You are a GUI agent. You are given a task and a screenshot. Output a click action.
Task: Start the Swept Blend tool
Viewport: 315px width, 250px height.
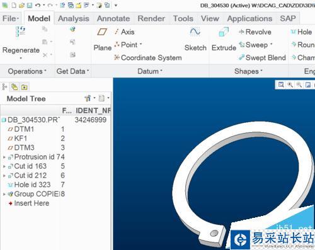262,57
